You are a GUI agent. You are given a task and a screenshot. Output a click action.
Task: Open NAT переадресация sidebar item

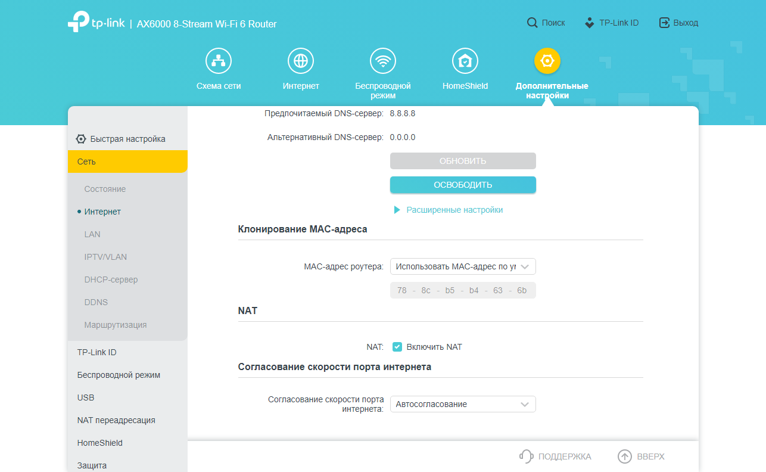point(116,420)
